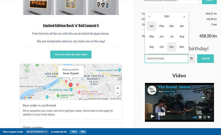Viewport: 221px width, 135px height.
Task: Click Amaazia Water Park marker on map
Action: pyautogui.click(x=120, y=70)
